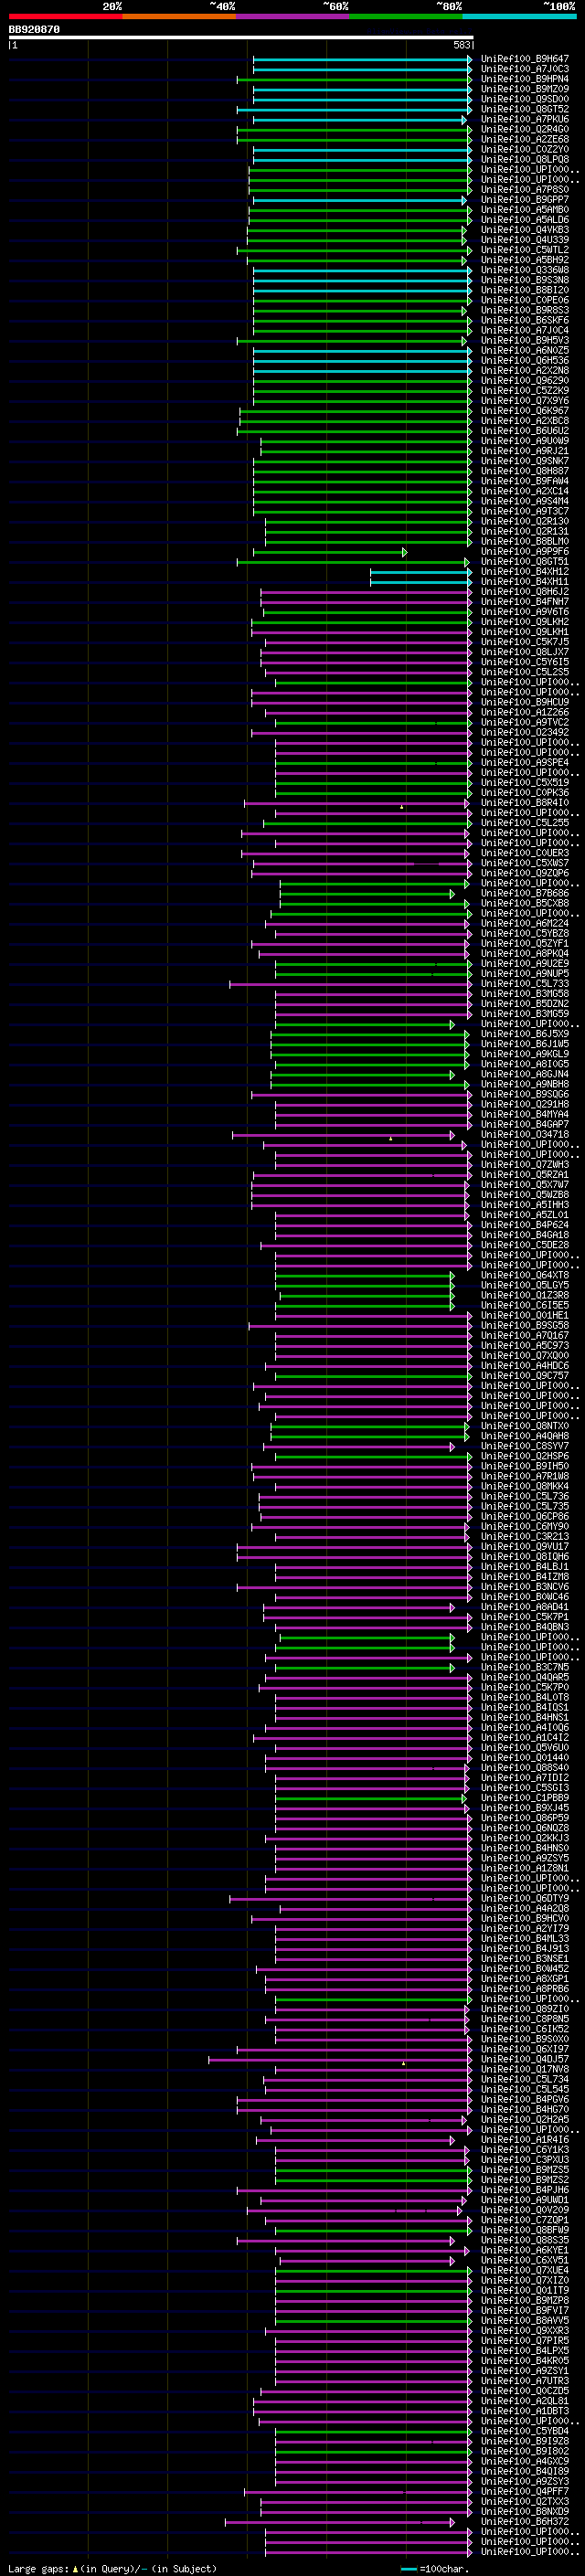Select the UniRef100_Q96290 label

coord(525,381)
